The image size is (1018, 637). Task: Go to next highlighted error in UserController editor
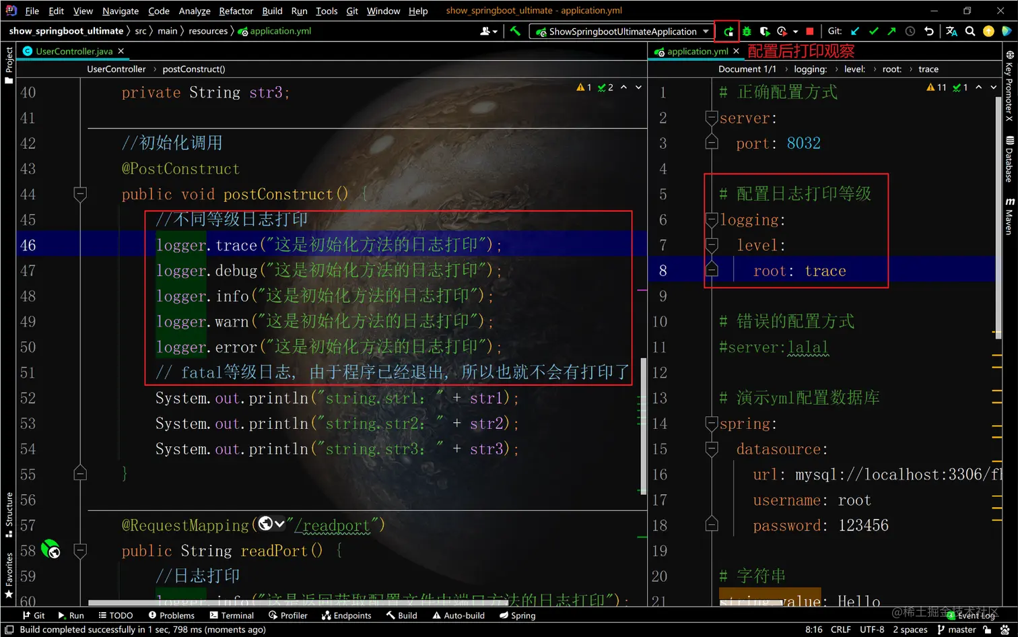click(638, 88)
